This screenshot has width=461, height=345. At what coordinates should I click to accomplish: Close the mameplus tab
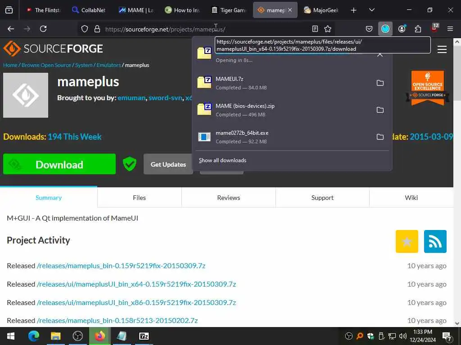(290, 10)
